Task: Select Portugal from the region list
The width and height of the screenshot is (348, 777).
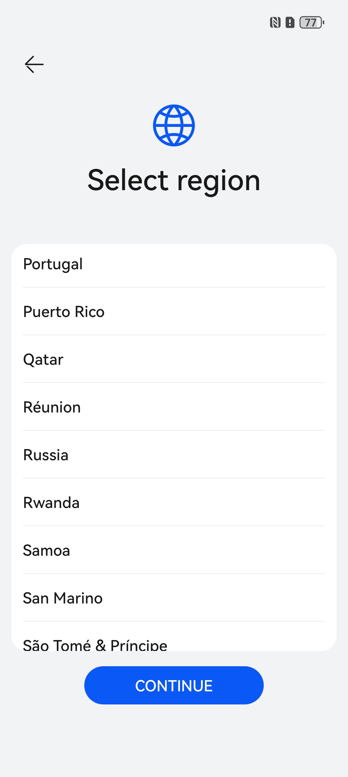Action: (53, 264)
